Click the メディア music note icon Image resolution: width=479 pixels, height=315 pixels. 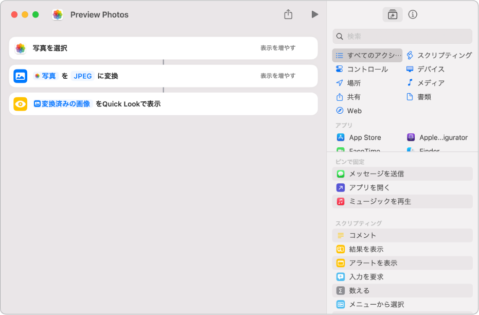[410, 82]
